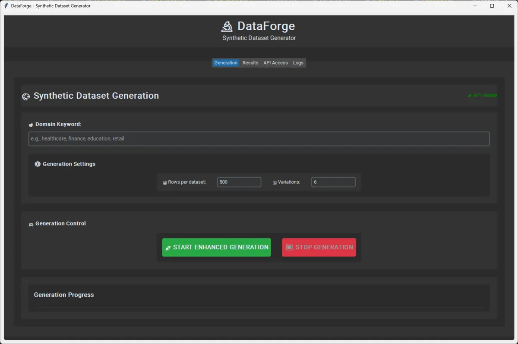Click the icon next to Domain Keyword label

31,125
